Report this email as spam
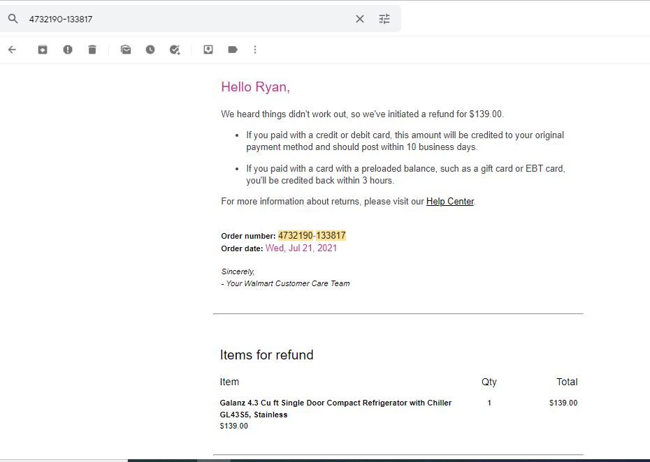 pos(68,50)
